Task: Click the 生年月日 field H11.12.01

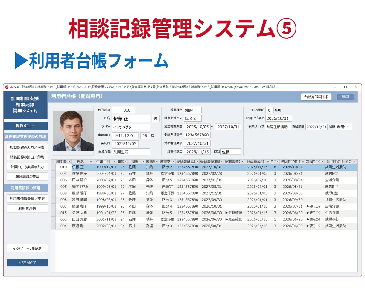Action: click(x=125, y=136)
